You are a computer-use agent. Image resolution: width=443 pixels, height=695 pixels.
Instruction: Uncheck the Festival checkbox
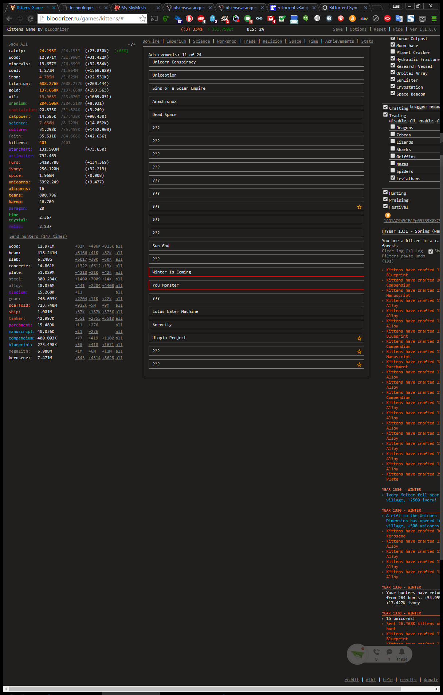tap(385, 206)
